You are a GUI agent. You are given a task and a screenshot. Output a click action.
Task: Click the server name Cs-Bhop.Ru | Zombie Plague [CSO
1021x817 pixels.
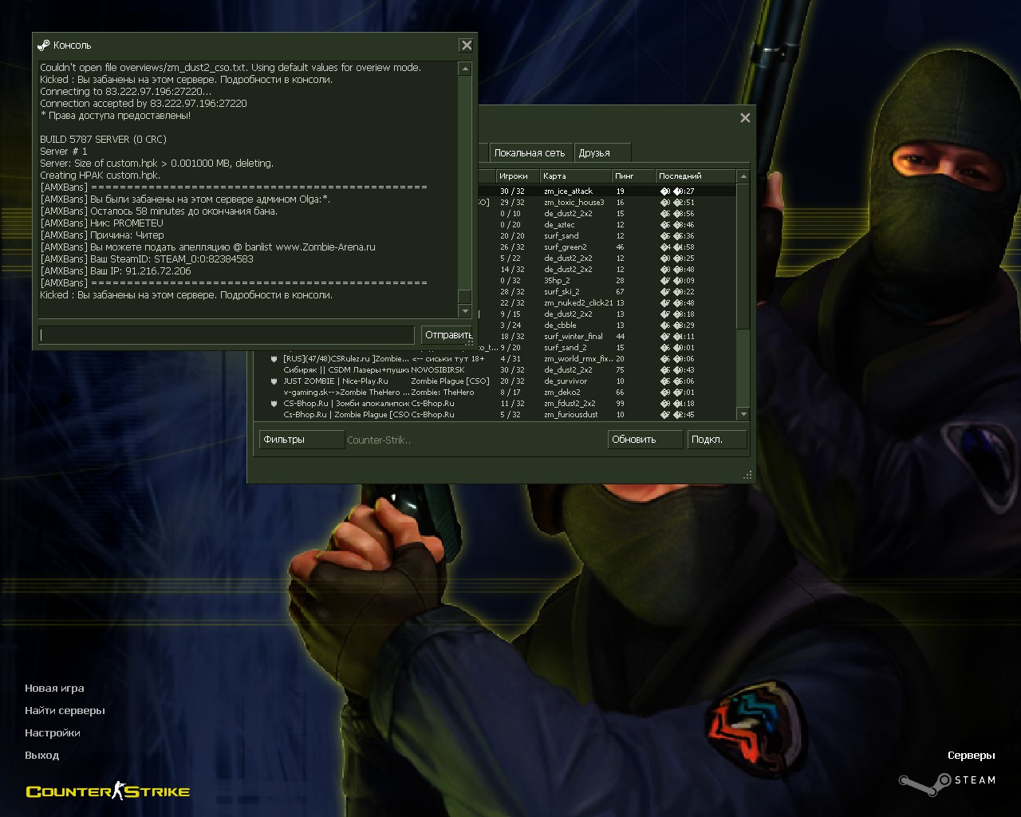pyautogui.click(x=346, y=415)
